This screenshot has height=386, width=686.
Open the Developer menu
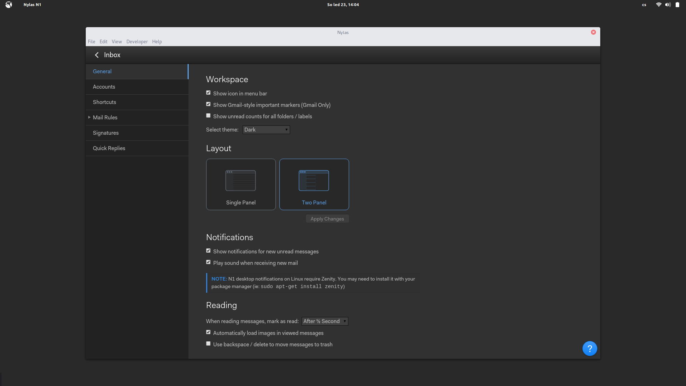point(137,41)
